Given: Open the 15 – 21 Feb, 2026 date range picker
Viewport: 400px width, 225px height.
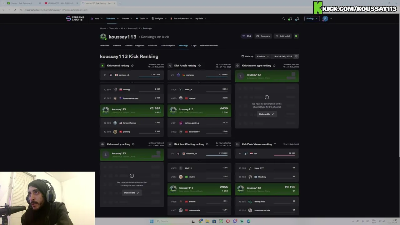Looking at the screenshot, I should click(282, 56).
